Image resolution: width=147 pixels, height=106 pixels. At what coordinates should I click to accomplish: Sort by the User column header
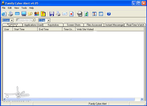[8, 29]
